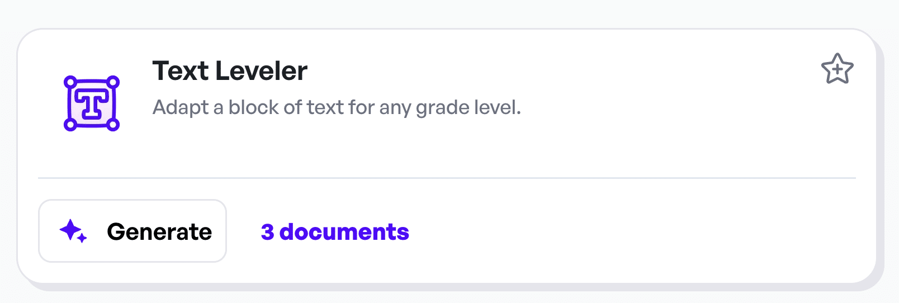Start generating with the Generate label
This screenshot has height=303, width=899.
159,231
